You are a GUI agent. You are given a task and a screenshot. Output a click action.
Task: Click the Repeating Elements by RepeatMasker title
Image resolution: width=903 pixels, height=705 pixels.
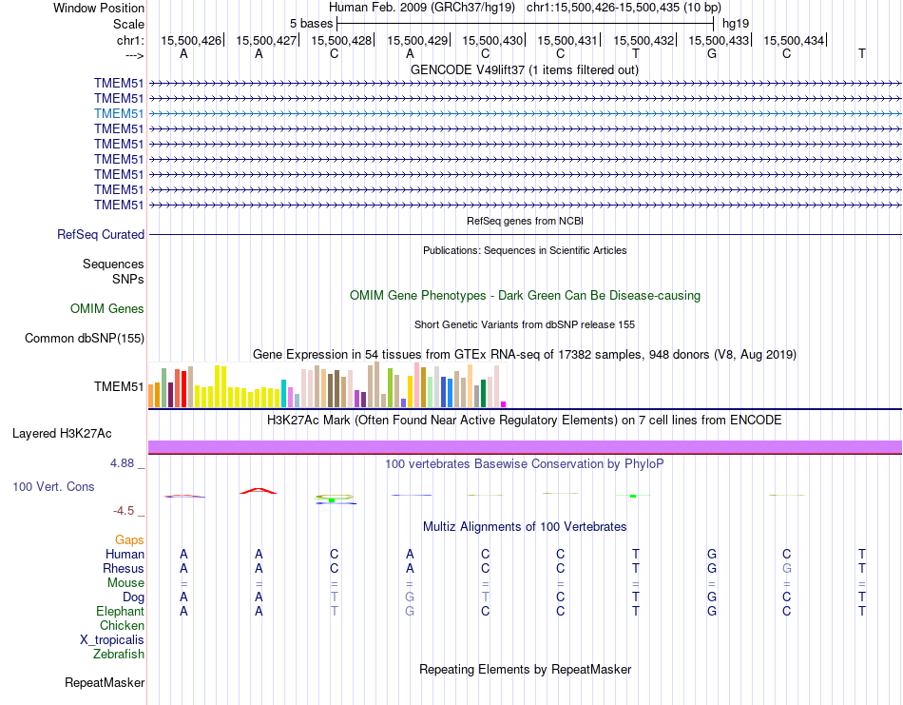[526, 669]
